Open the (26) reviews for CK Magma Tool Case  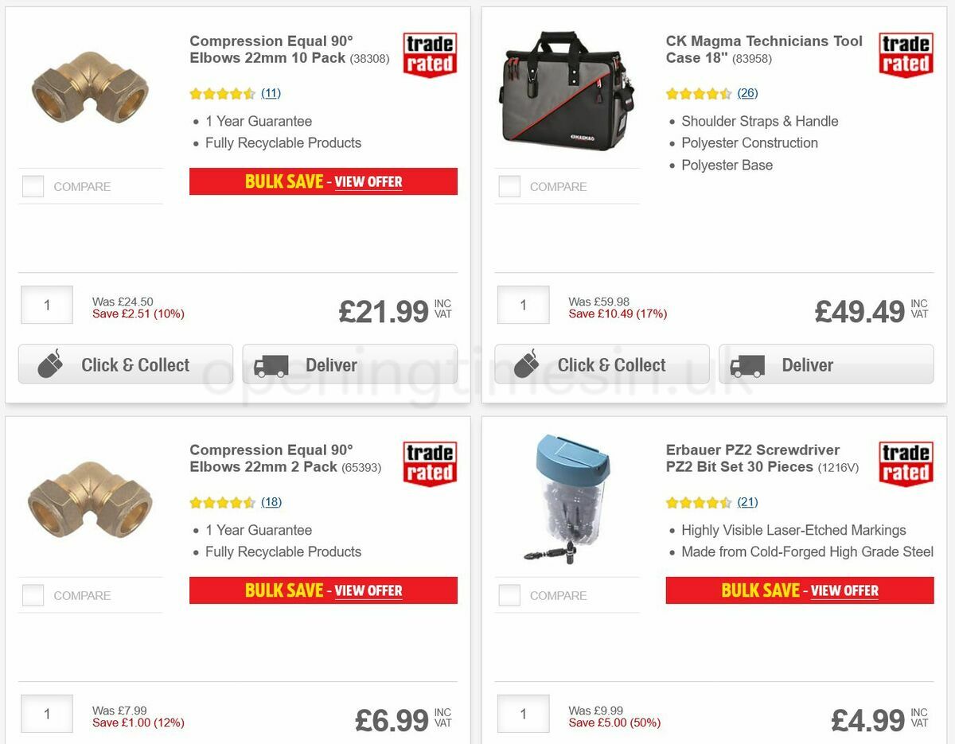746,93
